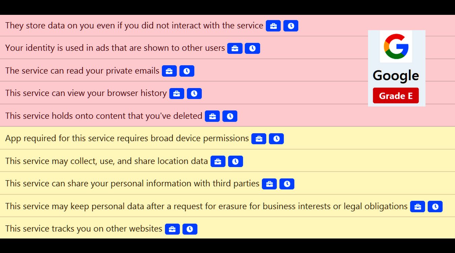455x253 pixels.
Task: Click 'This service tracks you on other websites' text
Action: point(84,229)
